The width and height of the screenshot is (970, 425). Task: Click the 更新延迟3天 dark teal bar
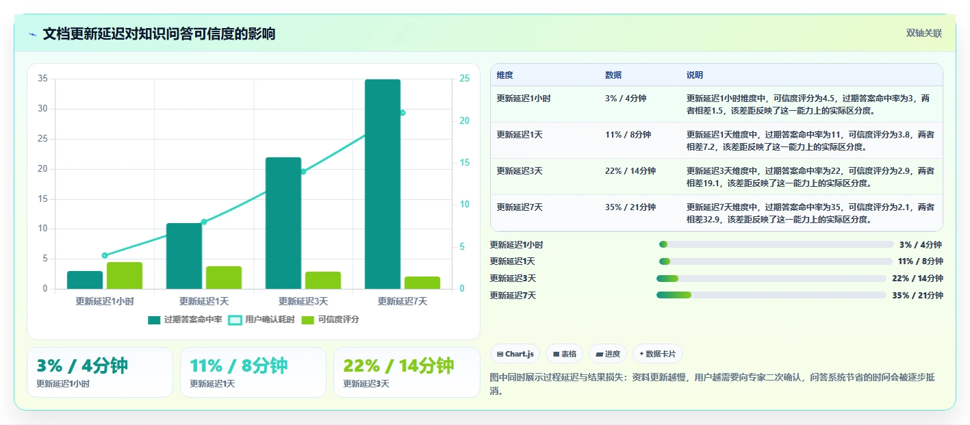pos(283,223)
